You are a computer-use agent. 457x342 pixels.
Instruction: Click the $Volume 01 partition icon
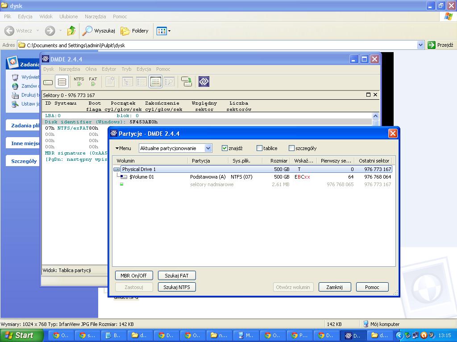pyautogui.click(x=124, y=177)
